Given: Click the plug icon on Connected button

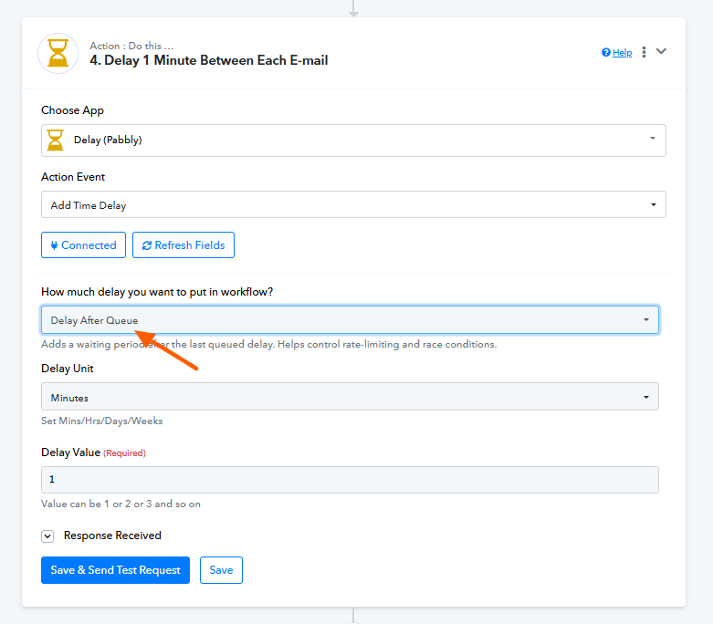Looking at the screenshot, I should click(x=53, y=245).
